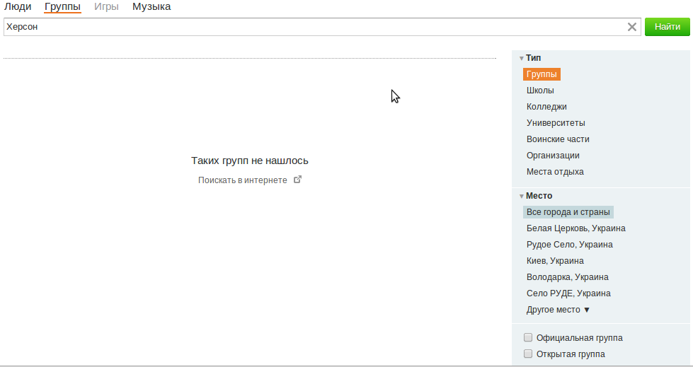The image size is (693, 367).
Task: Click into the Херсон search input field
Action: tap(315, 27)
